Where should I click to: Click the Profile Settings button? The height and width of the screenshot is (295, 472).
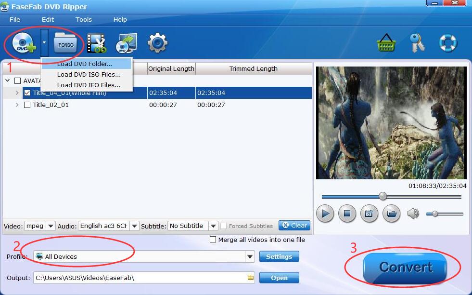(279, 257)
